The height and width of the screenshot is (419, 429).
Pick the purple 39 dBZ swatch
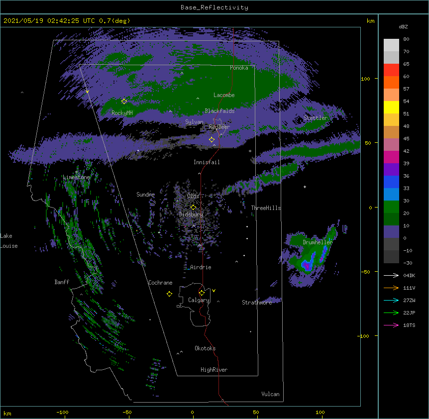391,169
